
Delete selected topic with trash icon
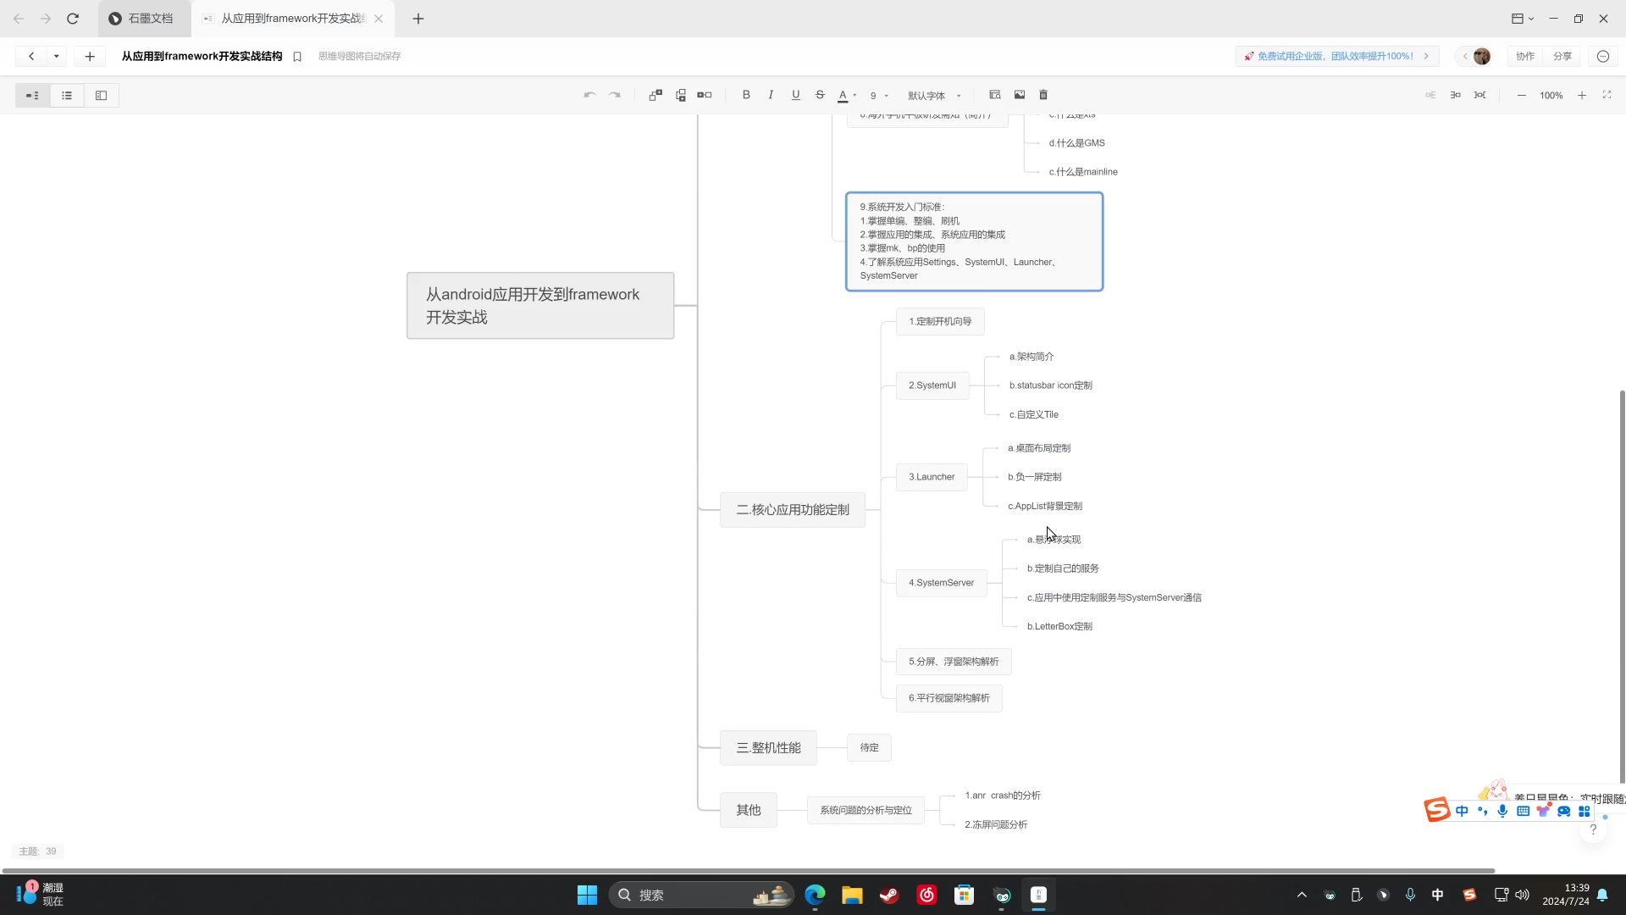click(1043, 95)
